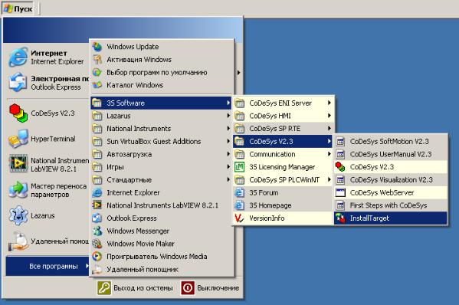Click the LabVIEW 8.2.1 icon in left pane
Image resolution: width=459 pixels, height=305 pixels.
pos(18,164)
